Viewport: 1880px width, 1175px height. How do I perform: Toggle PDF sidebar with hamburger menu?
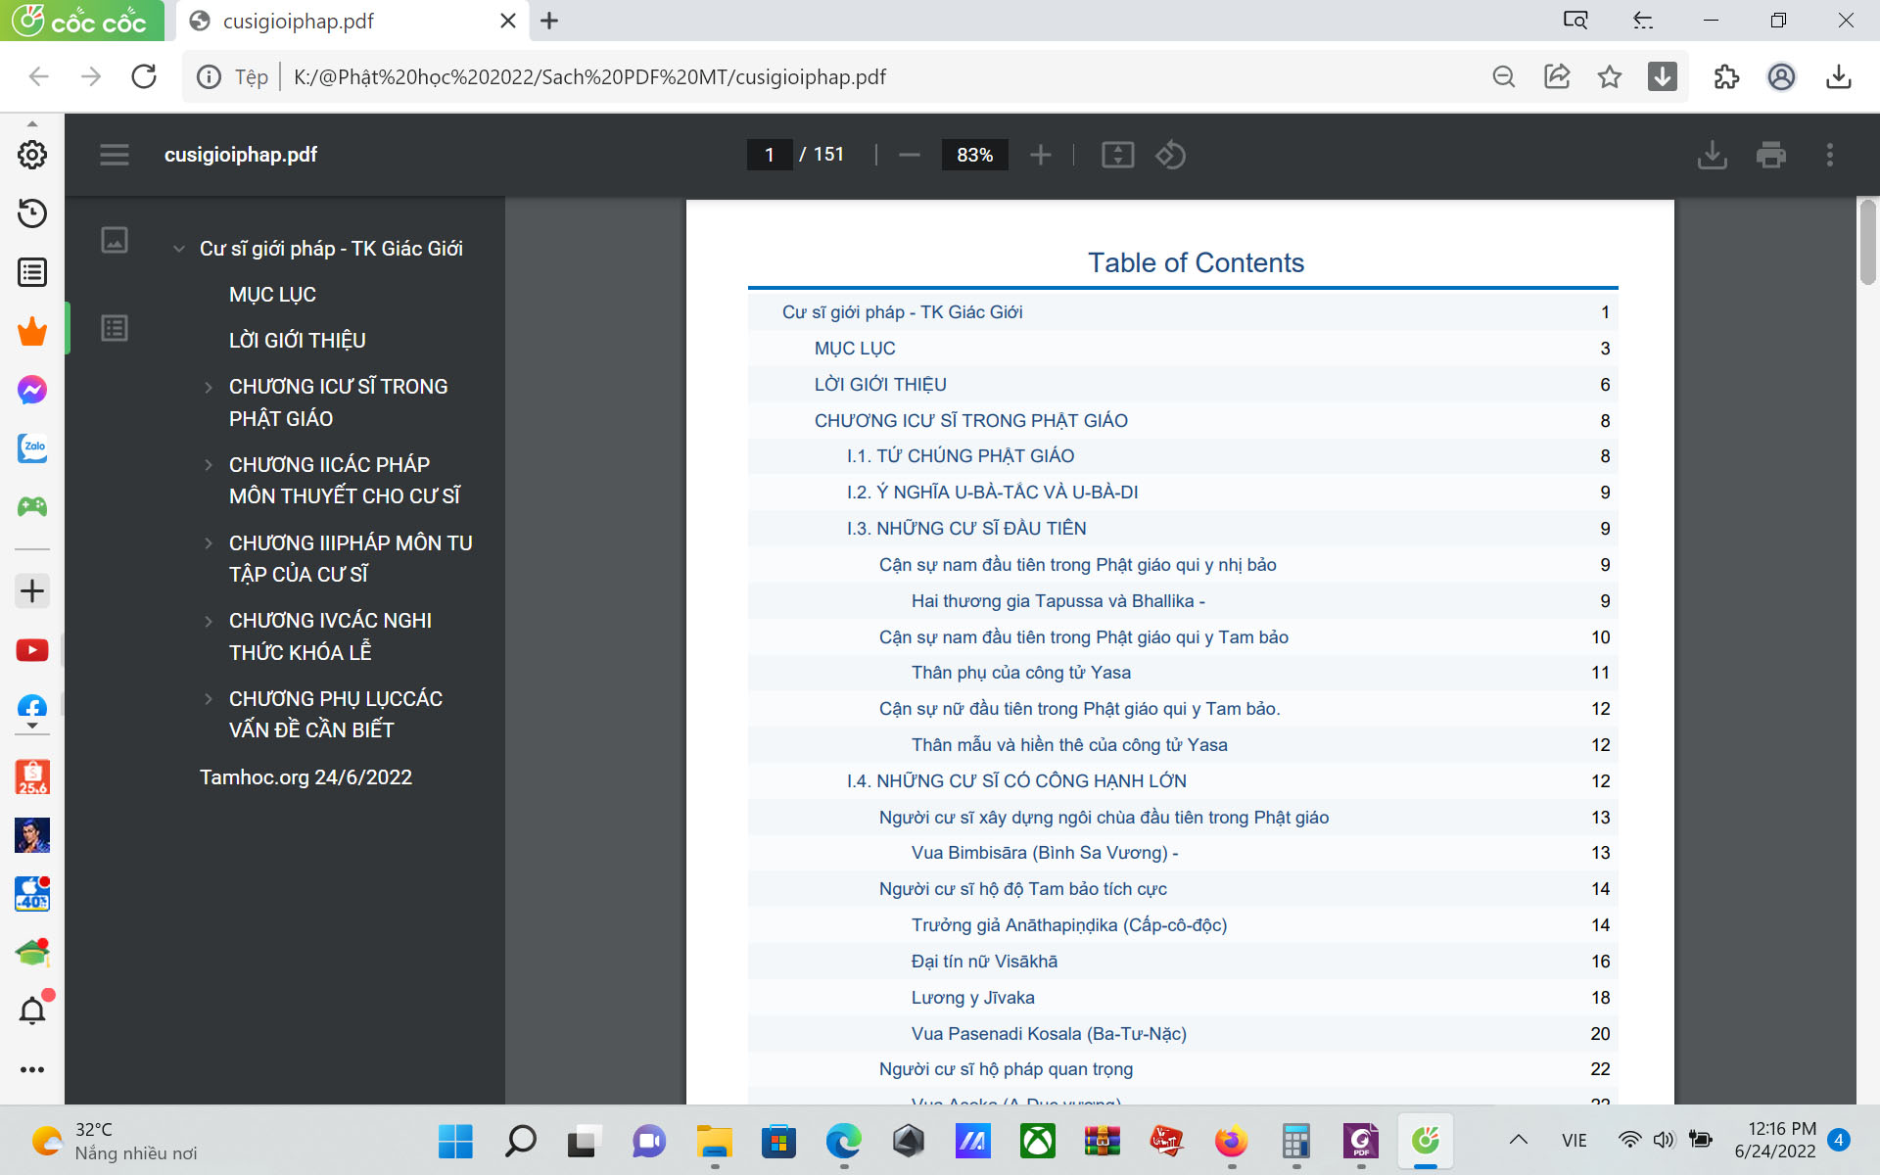[115, 155]
